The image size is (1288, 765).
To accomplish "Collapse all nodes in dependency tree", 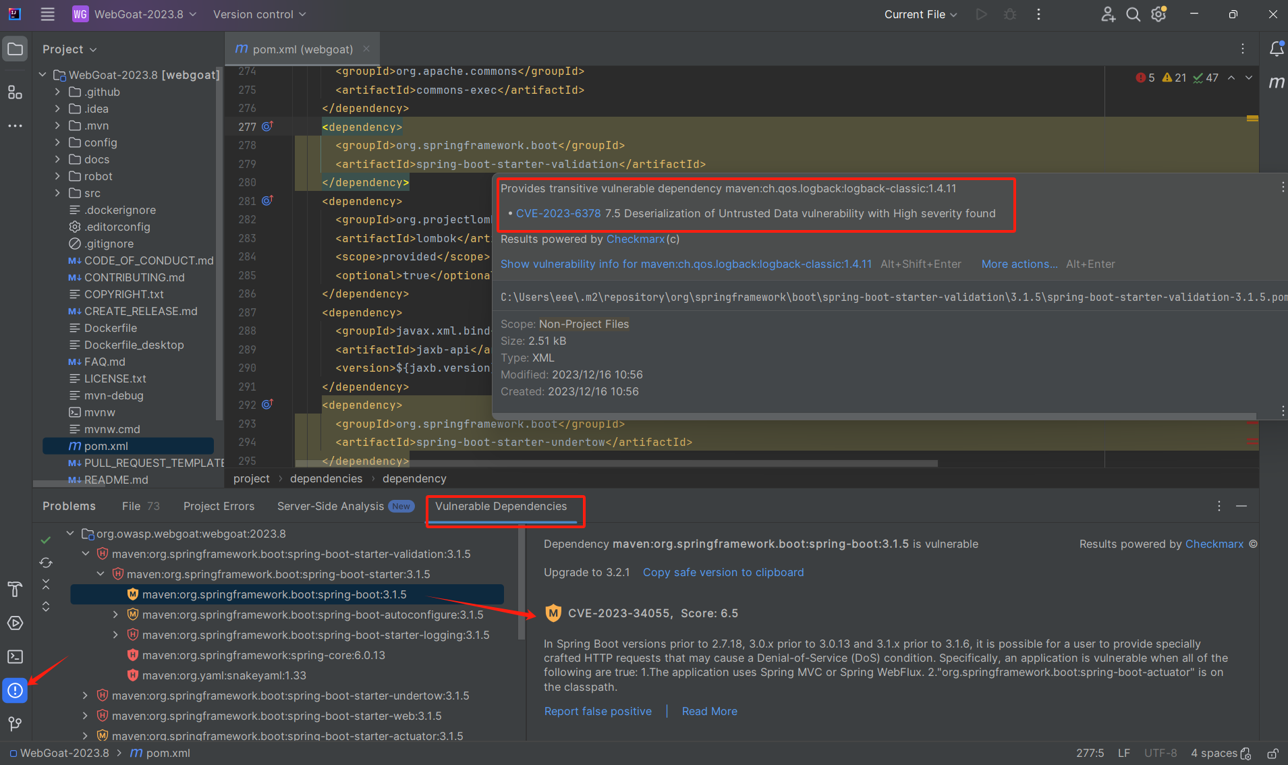I will [46, 584].
